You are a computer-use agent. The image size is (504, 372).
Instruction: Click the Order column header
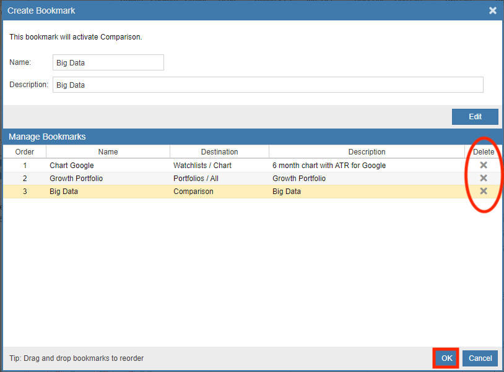click(25, 151)
